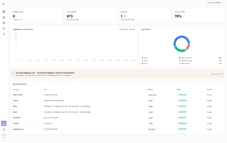The height and width of the screenshot is (143, 227).
Task: Click the Applied AI Engineer role
Action: point(51,118)
